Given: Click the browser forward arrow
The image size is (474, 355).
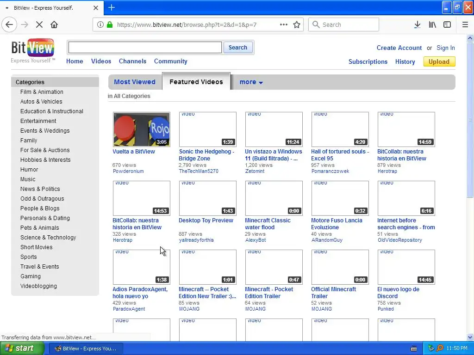Looking at the screenshot, I should click(x=25, y=25).
